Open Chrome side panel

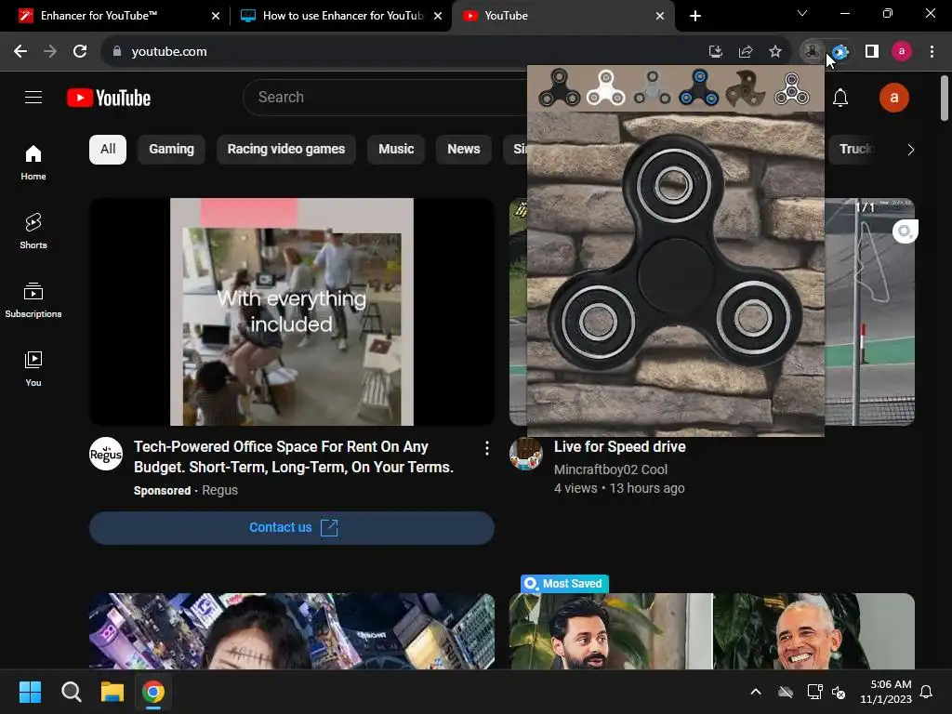pyautogui.click(x=872, y=52)
